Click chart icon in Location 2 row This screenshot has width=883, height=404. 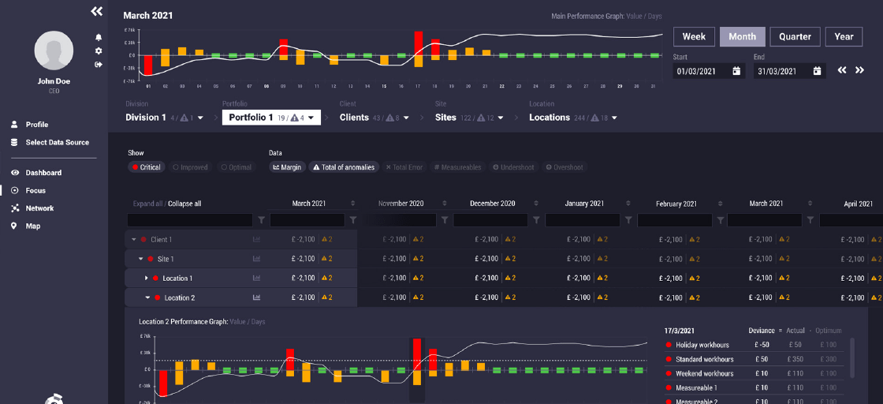256,297
